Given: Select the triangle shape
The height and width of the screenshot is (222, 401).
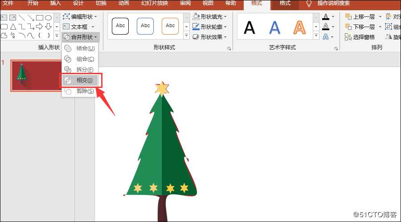Looking at the screenshot, I should pyautogui.click(x=13, y=27).
